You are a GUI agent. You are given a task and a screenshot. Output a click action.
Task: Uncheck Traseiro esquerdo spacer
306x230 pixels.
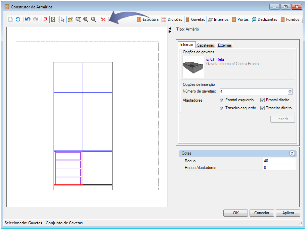(222, 108)
